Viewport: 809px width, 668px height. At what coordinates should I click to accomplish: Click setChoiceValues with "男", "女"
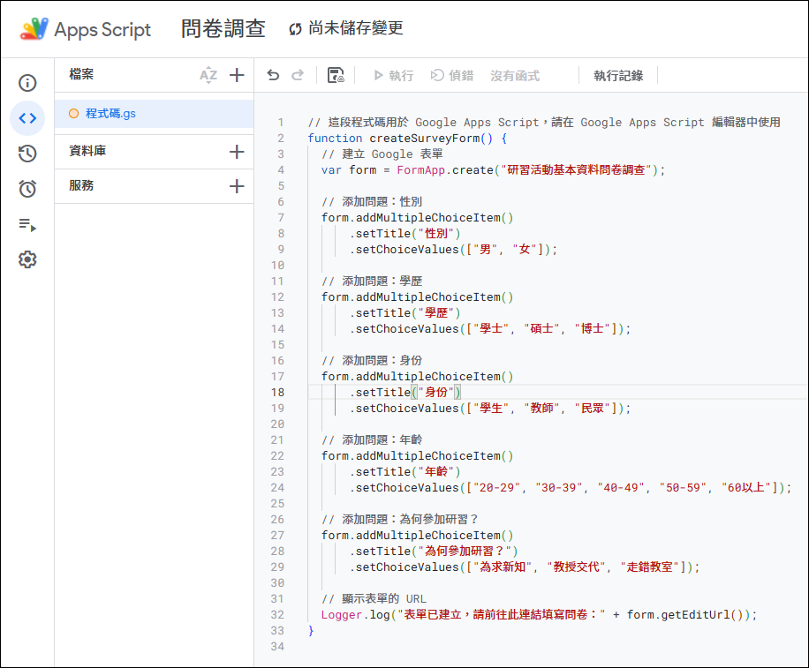tap(453, 250)
